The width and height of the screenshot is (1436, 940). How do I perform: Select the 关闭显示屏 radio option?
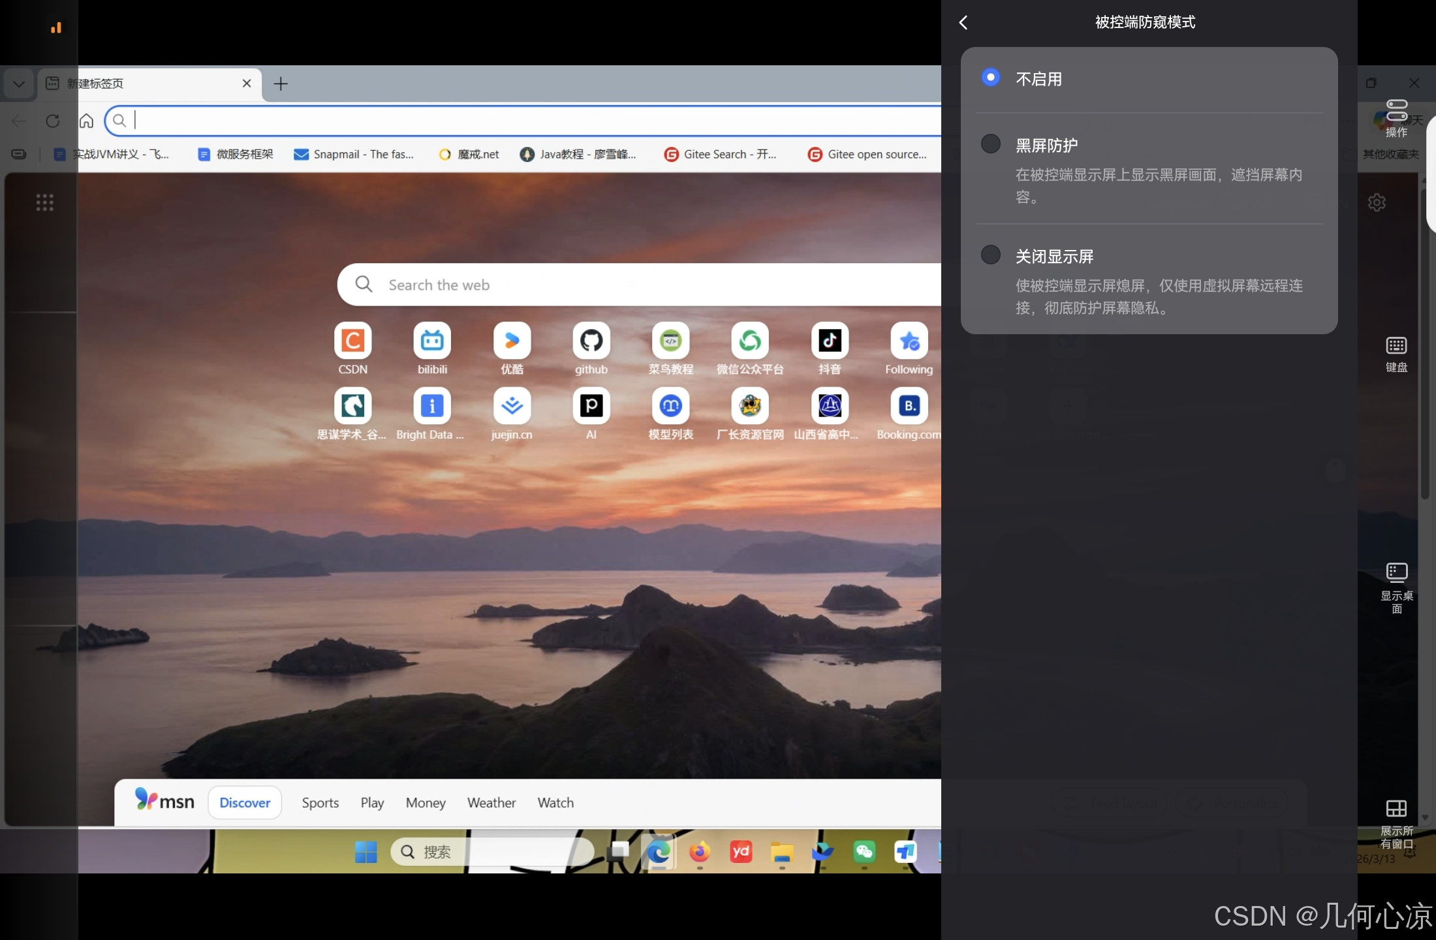pyautogui.click(x=991, y=255)
